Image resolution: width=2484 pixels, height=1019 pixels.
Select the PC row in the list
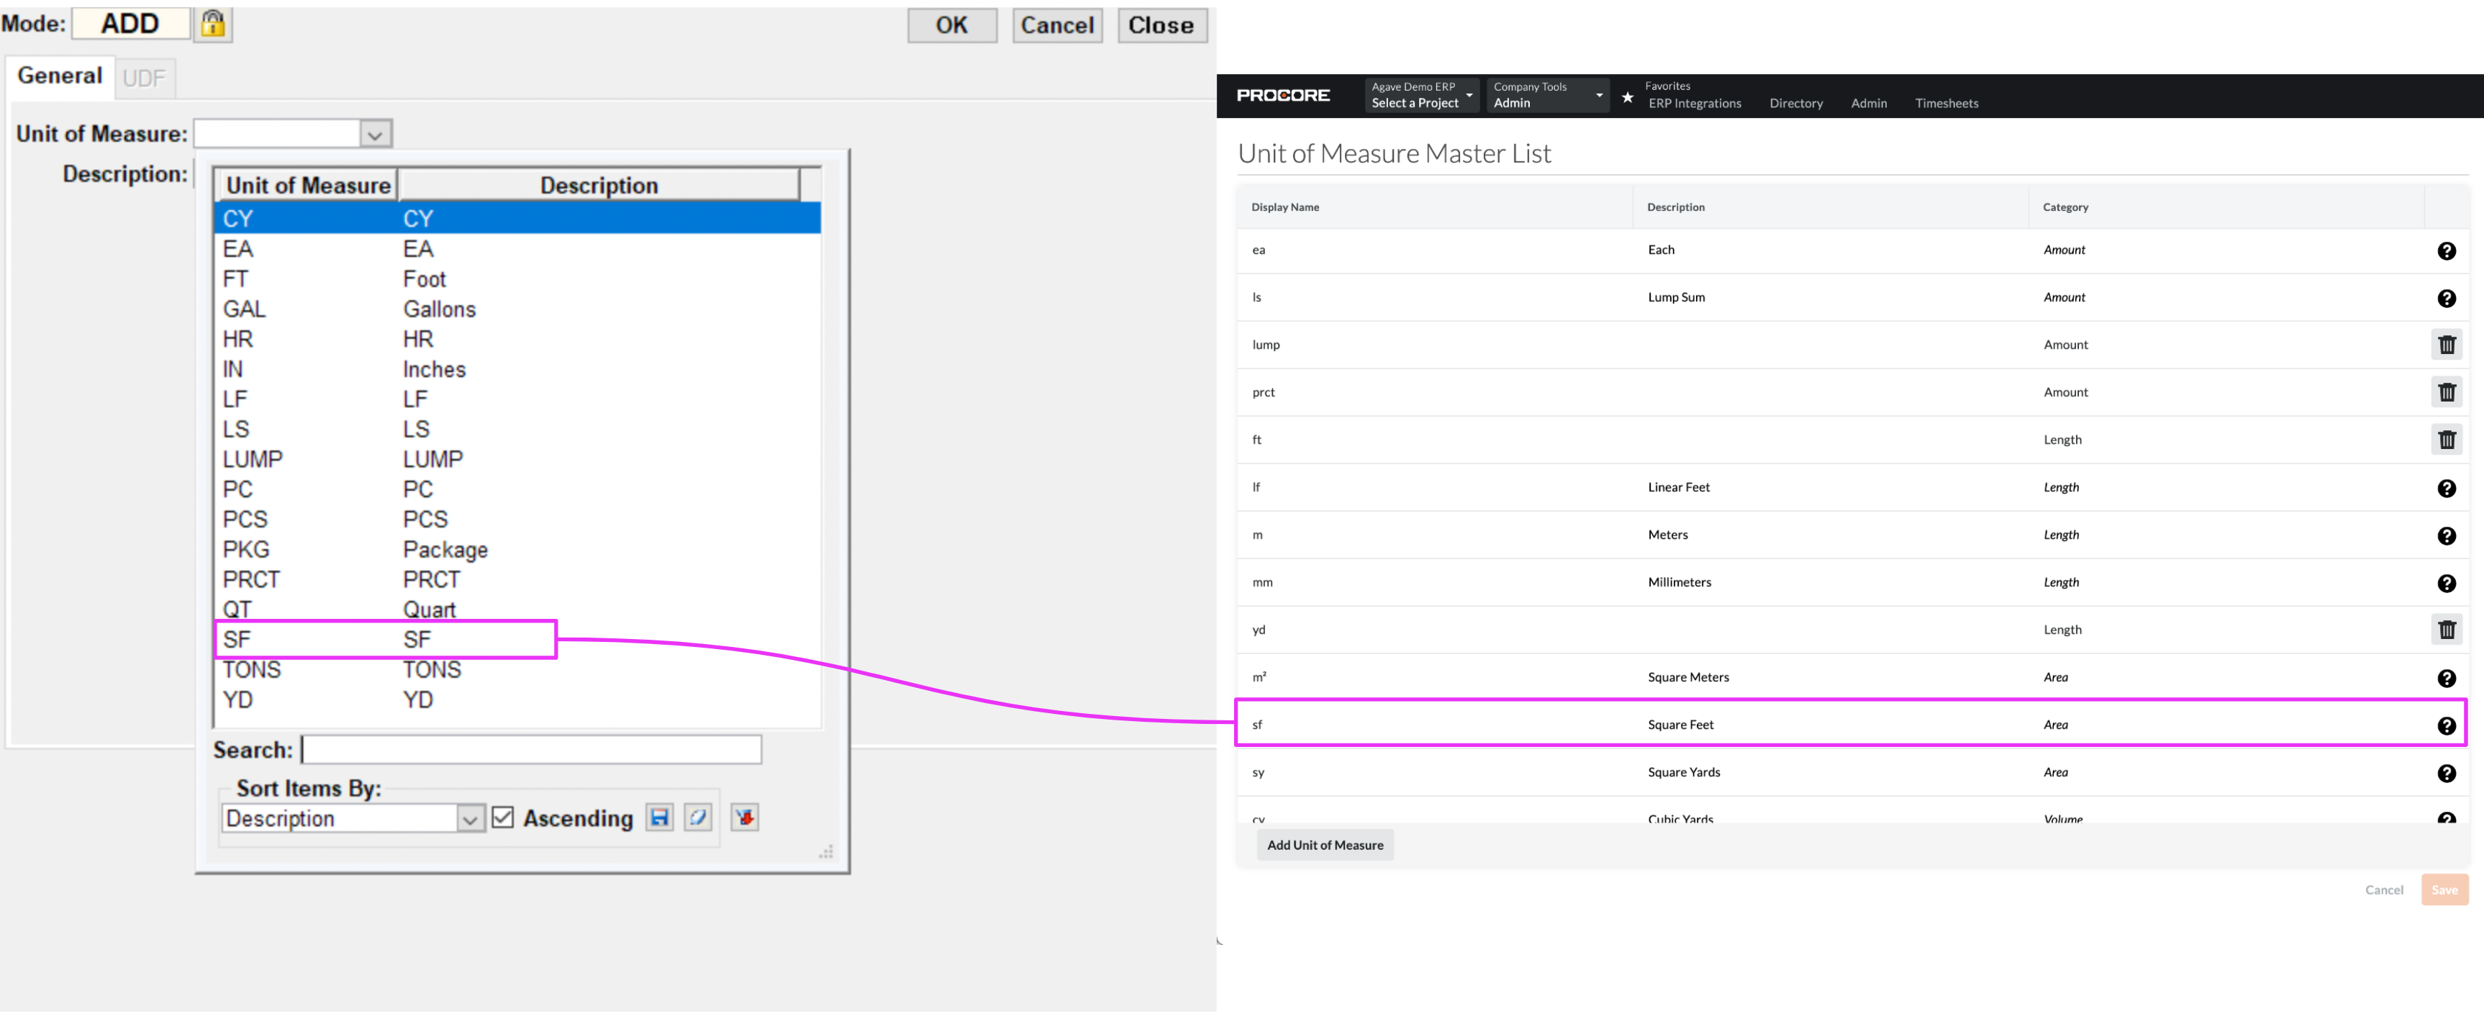coord(517,489)
